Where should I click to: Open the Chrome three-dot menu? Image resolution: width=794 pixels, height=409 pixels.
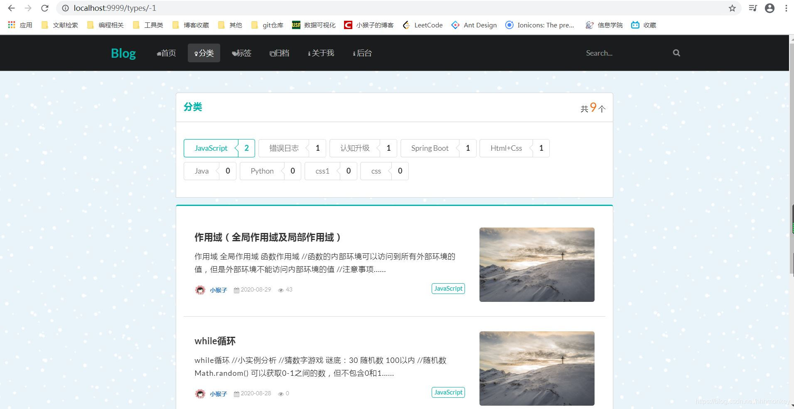pos(787,8)
